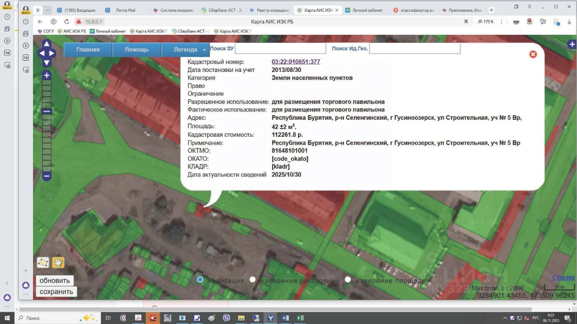Switch to the Реестр извещений tab
The height and width of the screenshot is (324, 577).
tap(269, 10)
